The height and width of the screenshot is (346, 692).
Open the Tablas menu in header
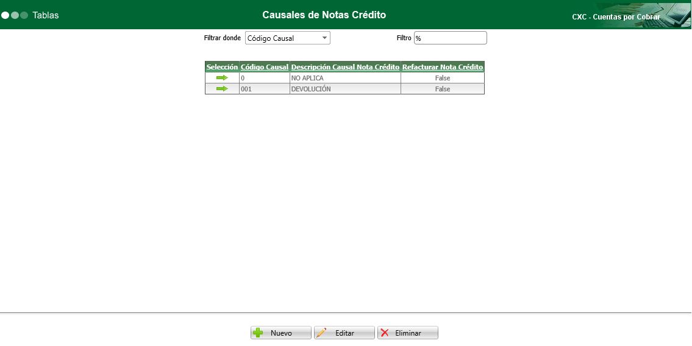point(46,15)
